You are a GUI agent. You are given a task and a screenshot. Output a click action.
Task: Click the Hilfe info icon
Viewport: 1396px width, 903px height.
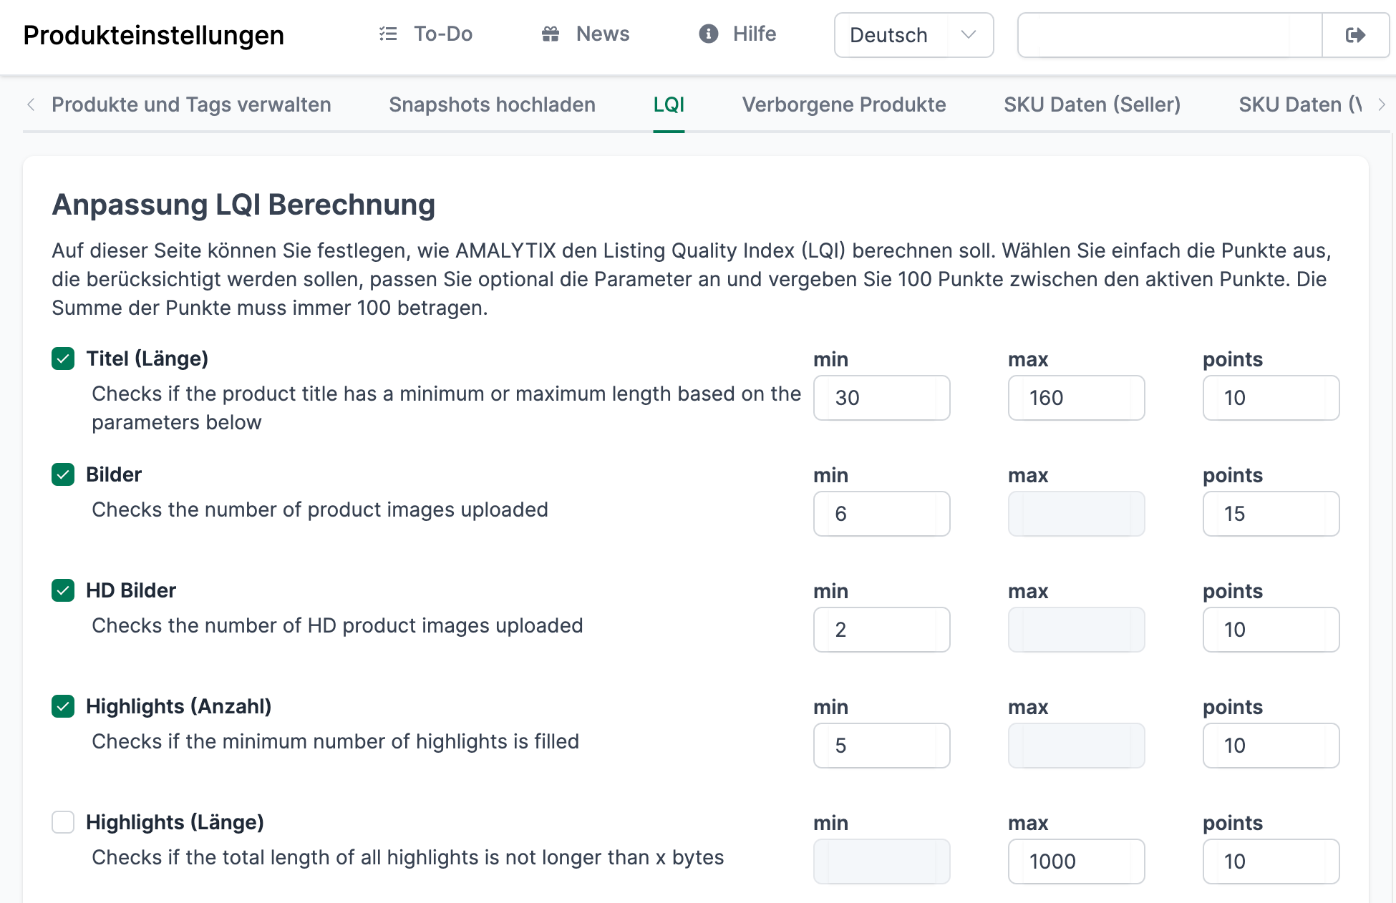(x=708, y=34)
